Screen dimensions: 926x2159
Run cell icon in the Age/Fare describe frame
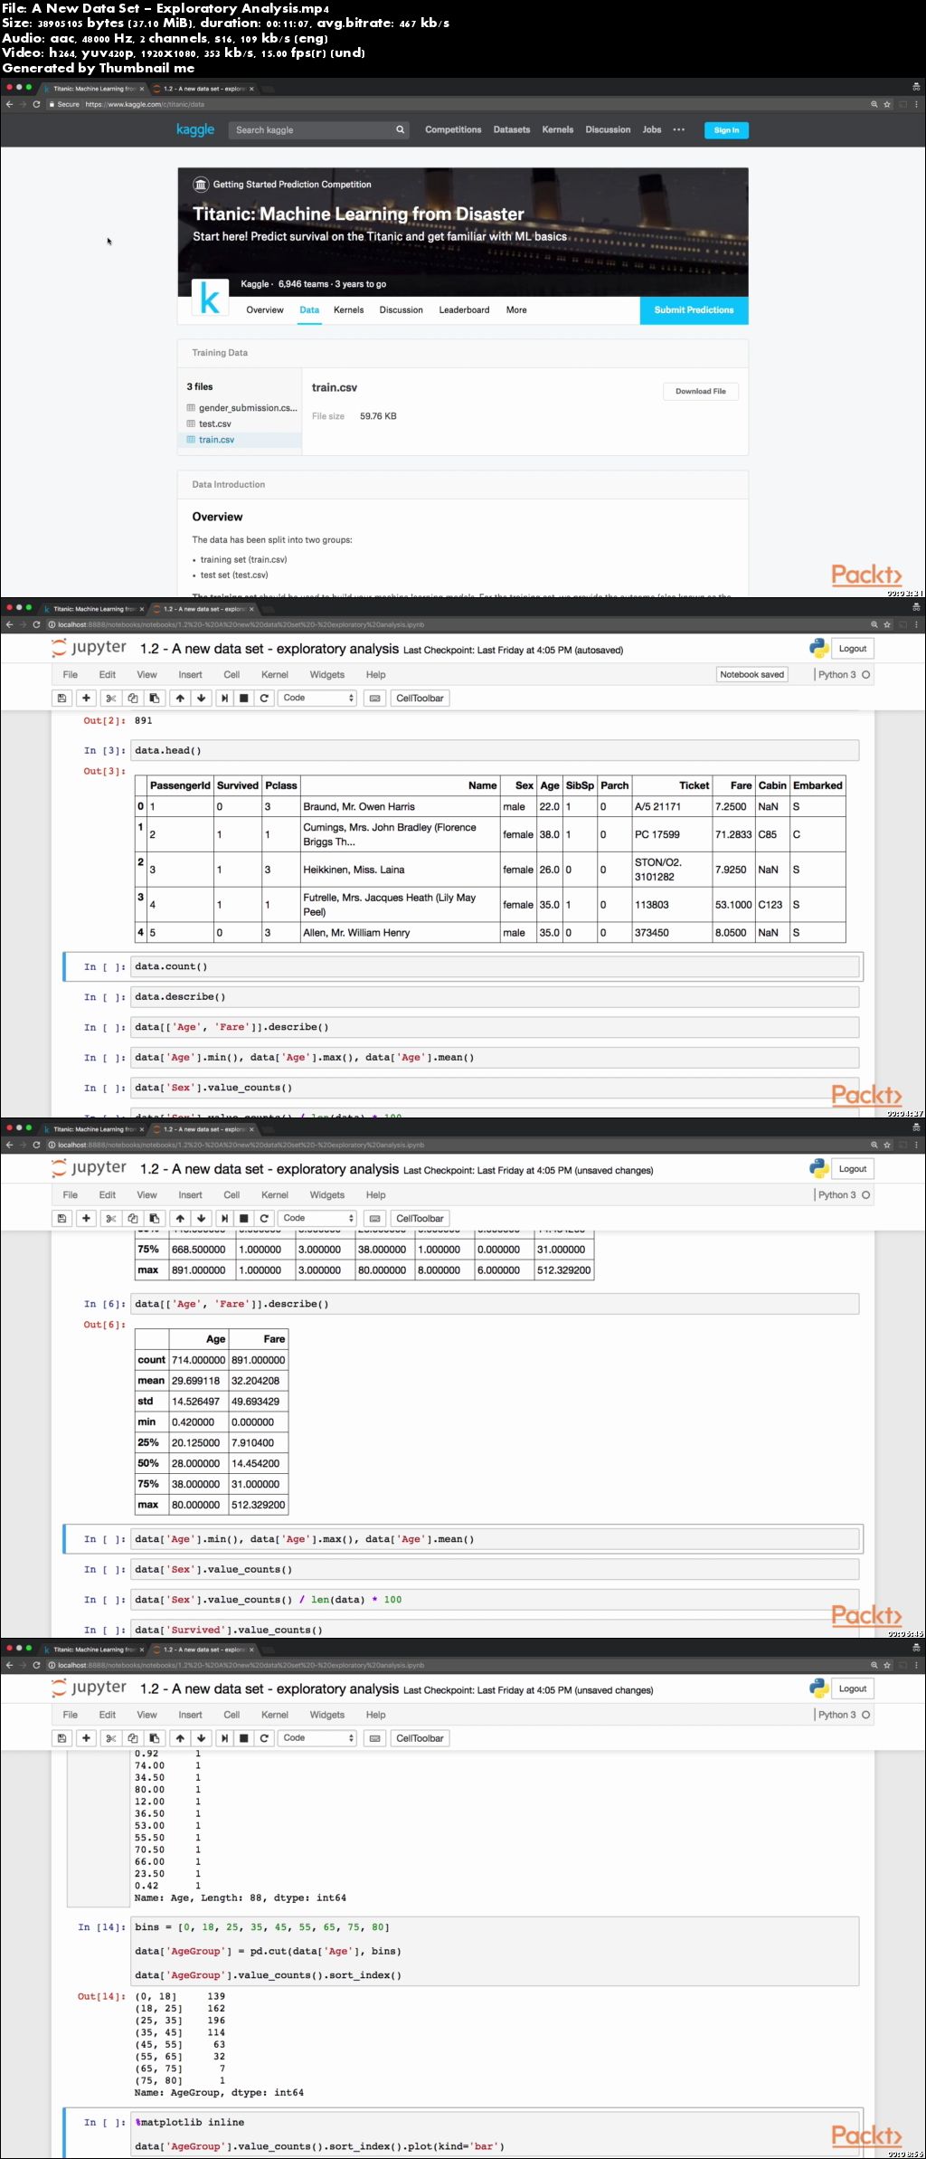224,1218
